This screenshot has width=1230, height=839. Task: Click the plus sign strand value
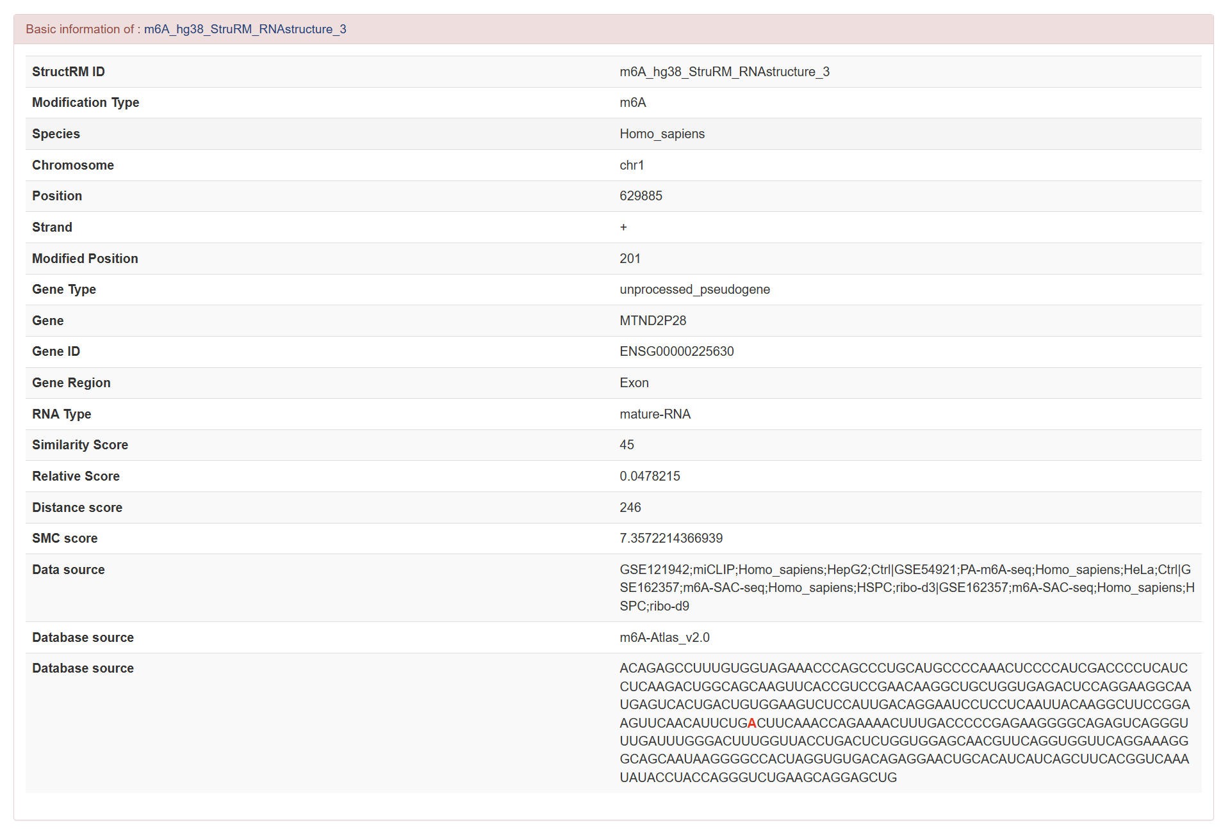pyautogui.click(x=623, y=227)
